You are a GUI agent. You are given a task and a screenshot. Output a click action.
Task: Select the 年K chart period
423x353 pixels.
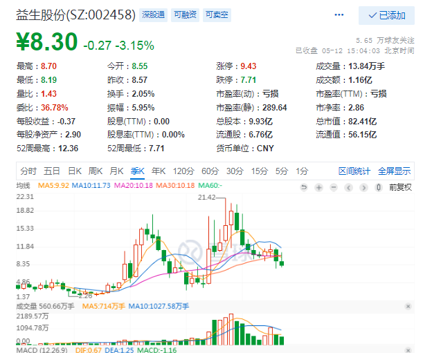pyautogui.click(x=159, y=171)
